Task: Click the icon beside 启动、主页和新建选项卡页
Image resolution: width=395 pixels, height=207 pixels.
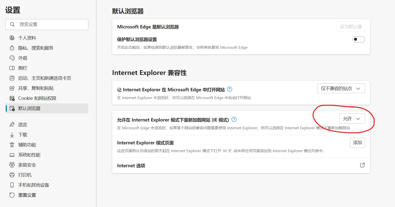Action: coord(12,78)
